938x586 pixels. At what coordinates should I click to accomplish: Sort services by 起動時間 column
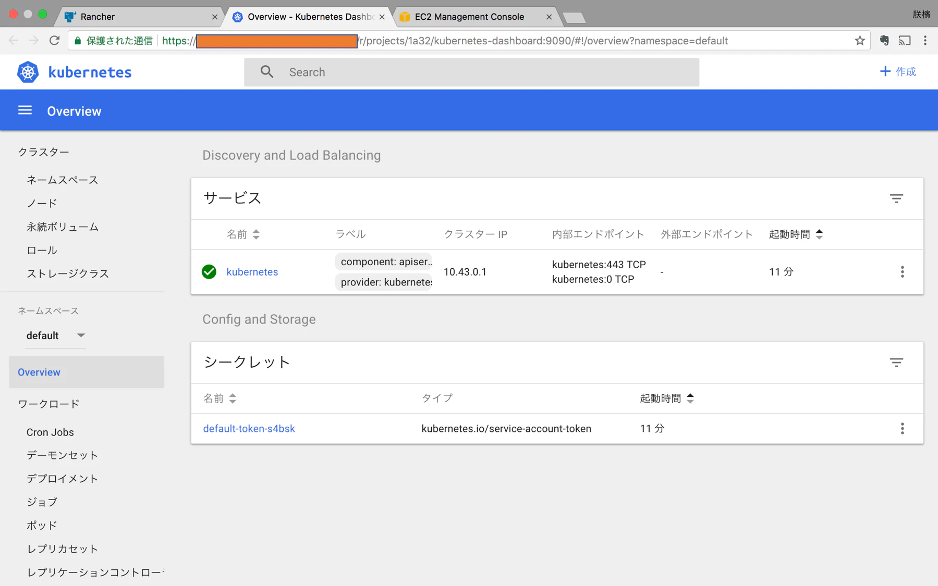[x=796, y=234]
